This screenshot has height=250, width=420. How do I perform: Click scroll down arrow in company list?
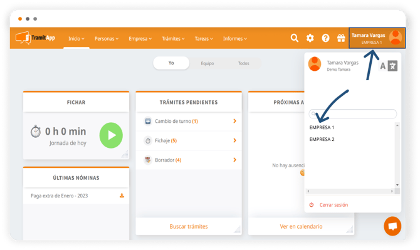coord(397,185)
